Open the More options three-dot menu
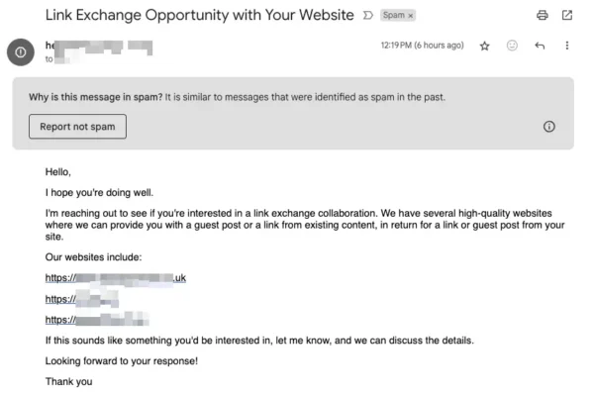Viewport: 594px width, 396px height. pyautogui.click(x=566, y=46)
